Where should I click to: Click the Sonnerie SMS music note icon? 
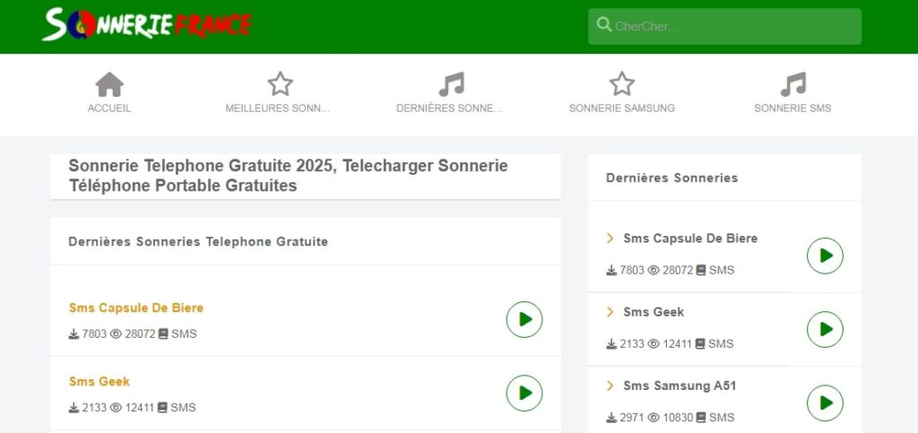(792, 84)
